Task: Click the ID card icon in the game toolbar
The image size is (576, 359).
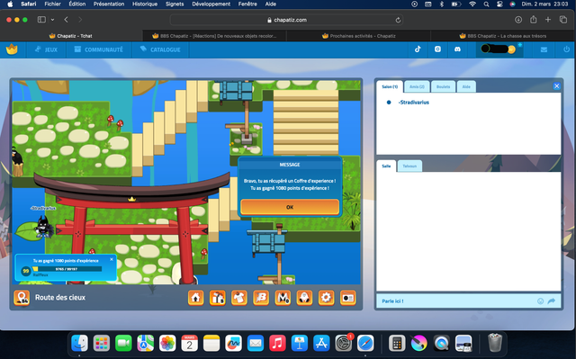Action: [348, 298]
